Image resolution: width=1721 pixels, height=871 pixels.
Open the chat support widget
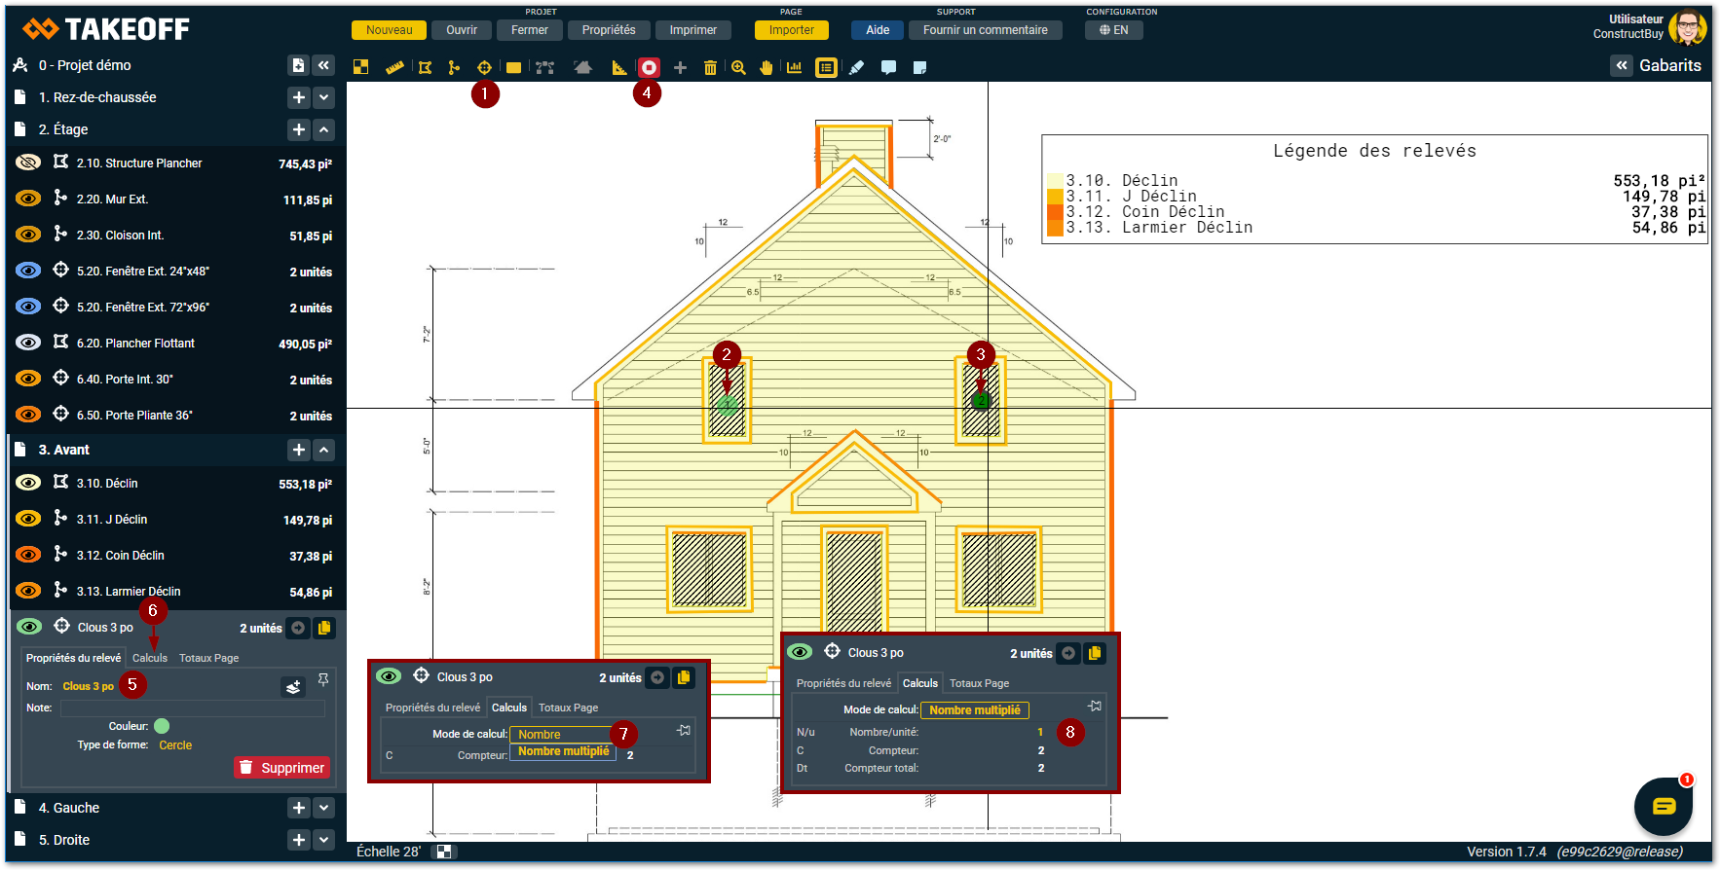coord(1663,806)
